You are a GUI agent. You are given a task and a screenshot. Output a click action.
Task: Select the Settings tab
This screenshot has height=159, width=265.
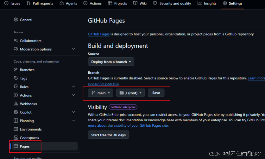pyautogui.click(x=233, y=3)
